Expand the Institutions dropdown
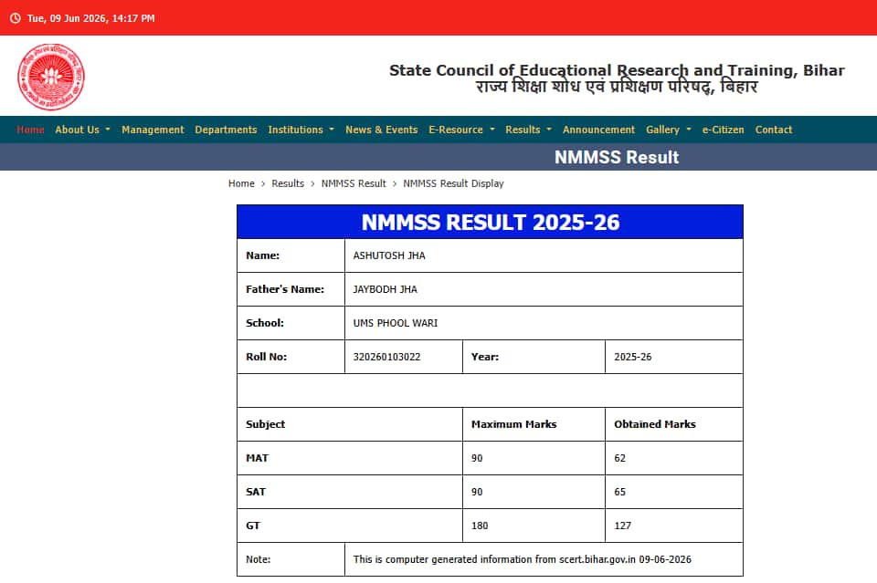 (x=301, y=130)
